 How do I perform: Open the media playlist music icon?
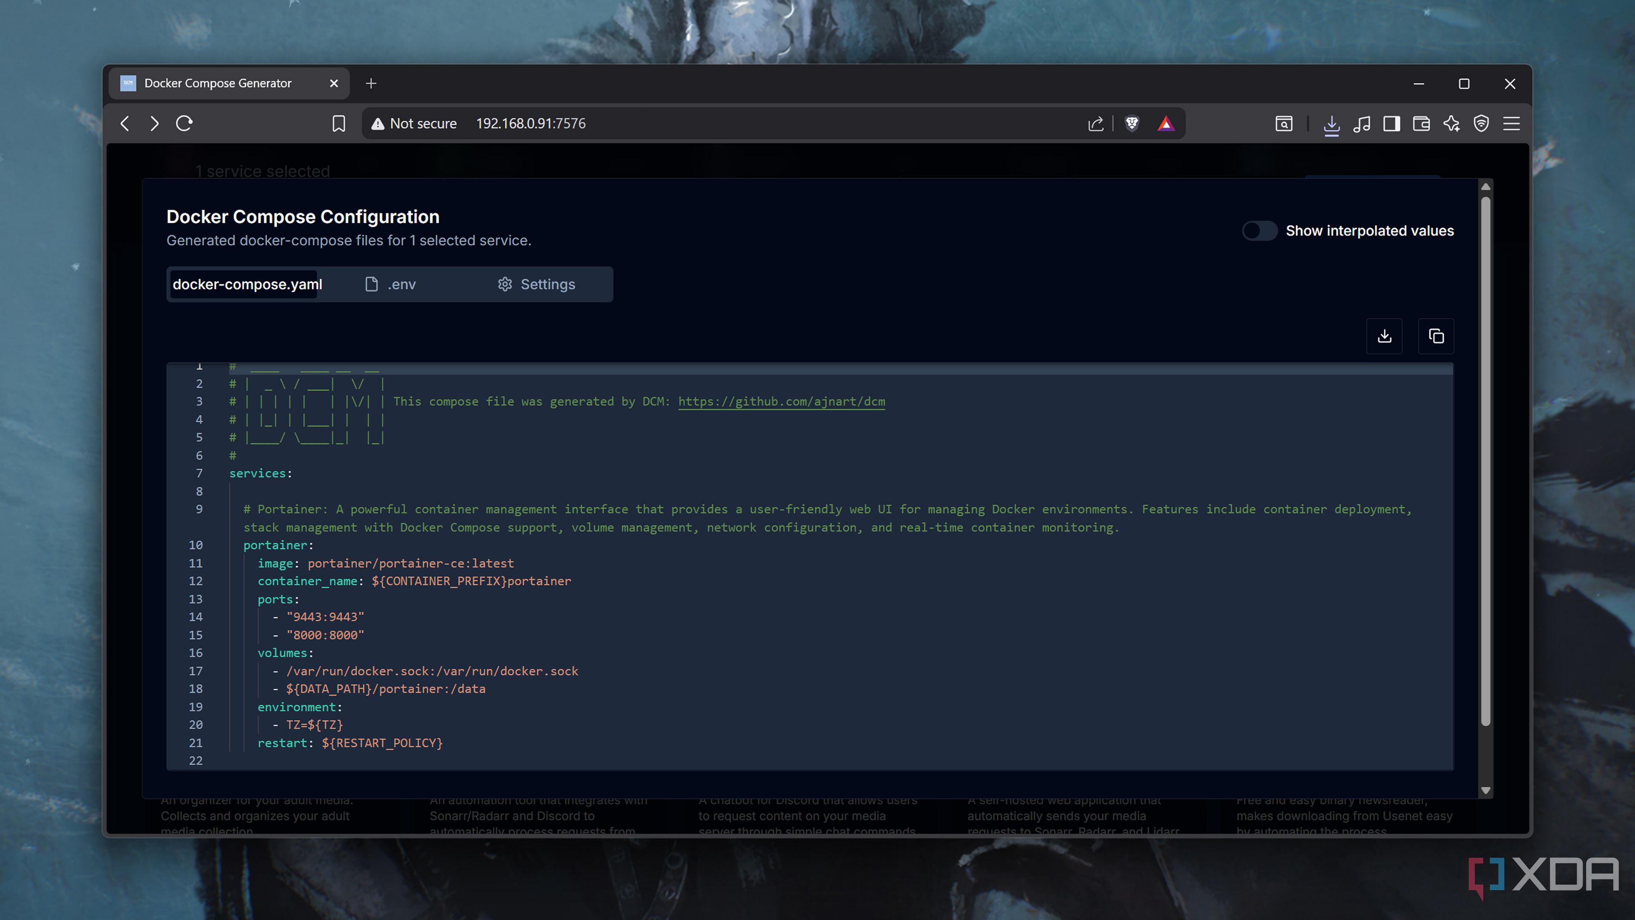click(1362, 123)
